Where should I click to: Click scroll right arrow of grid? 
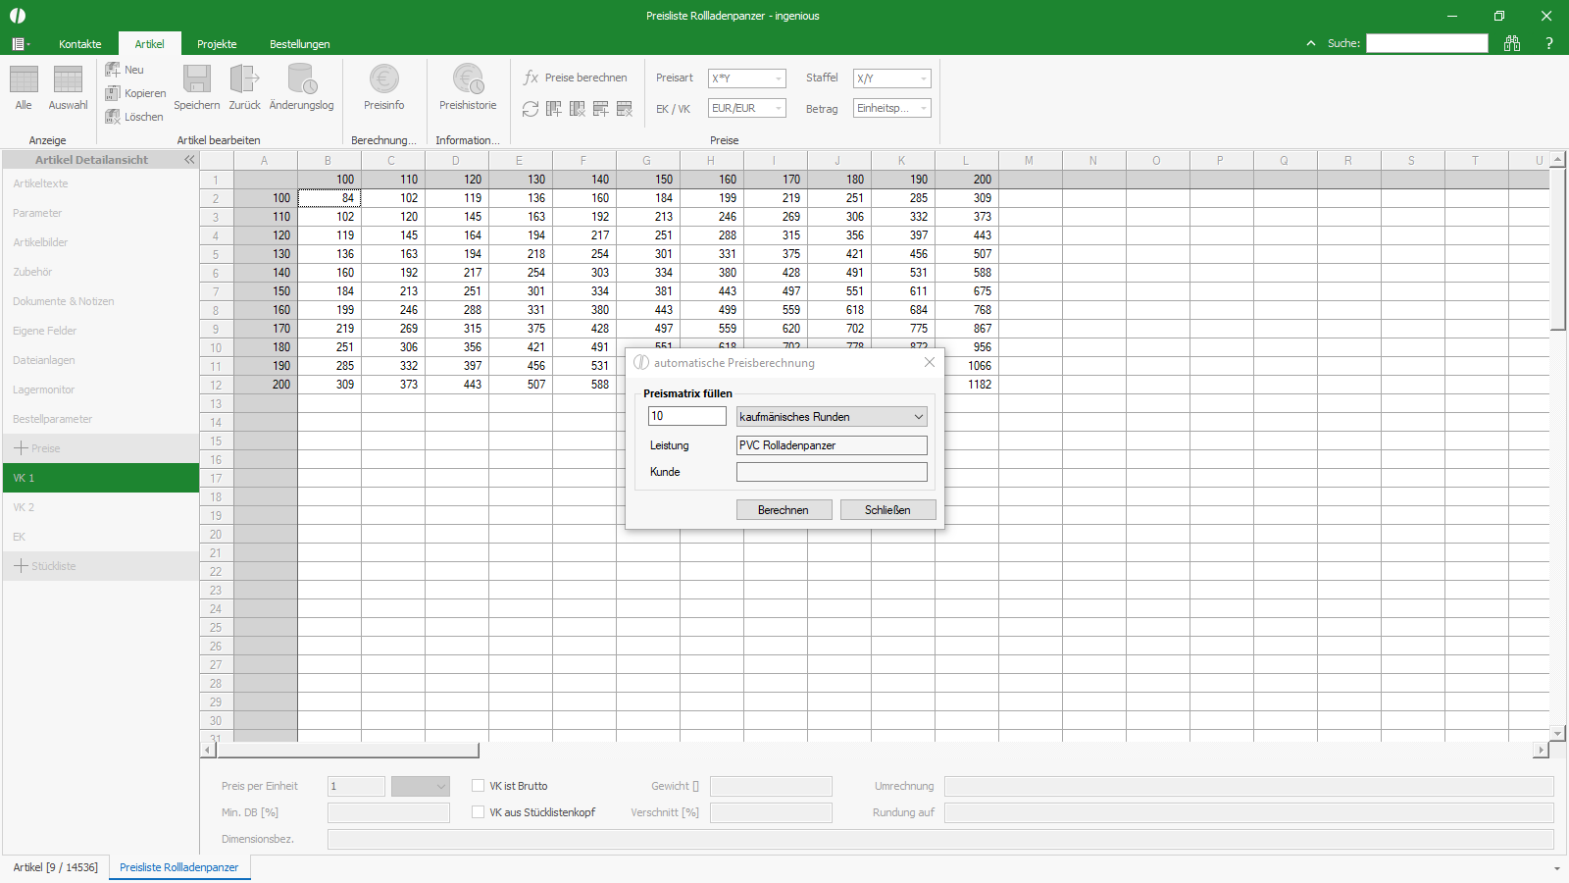point(1541,751)
